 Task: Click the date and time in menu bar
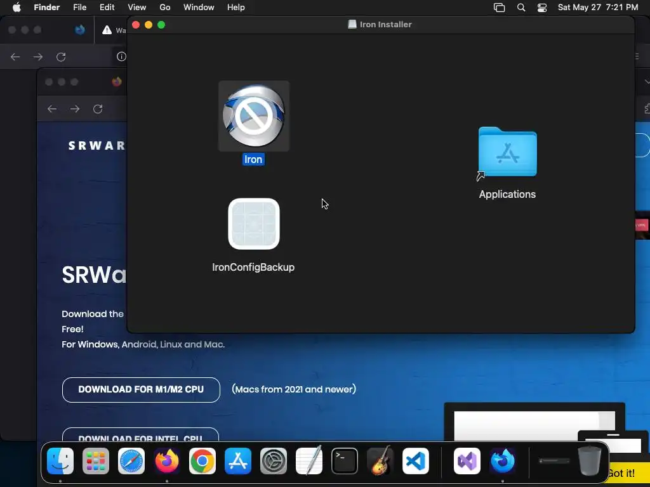pyautogui.click(x=598, y=8)
